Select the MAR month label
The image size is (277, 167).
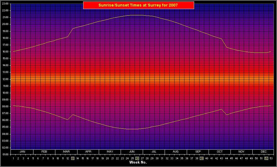coord(66,151)
